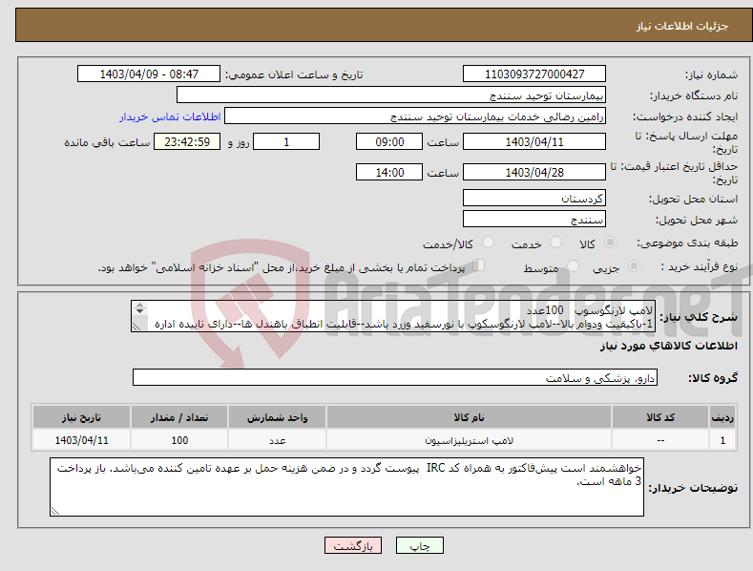This screenshot has height=571, width=753.
Task: Click delivery province field کردستان
Action: tap(534, 198)
